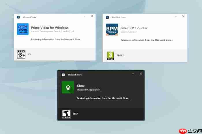
Task: Minimize the Prime Video Store window
Action: pyautogui.click(x=85, y=16)
